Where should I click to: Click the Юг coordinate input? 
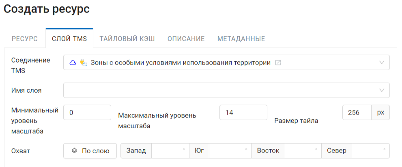(x=230, y=151)
